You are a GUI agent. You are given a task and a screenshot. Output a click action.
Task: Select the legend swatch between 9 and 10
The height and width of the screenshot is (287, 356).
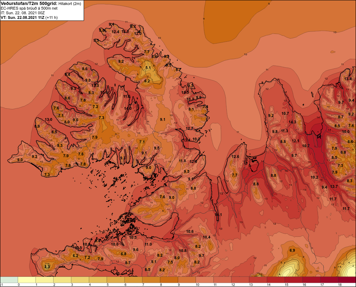pos(187,280)
